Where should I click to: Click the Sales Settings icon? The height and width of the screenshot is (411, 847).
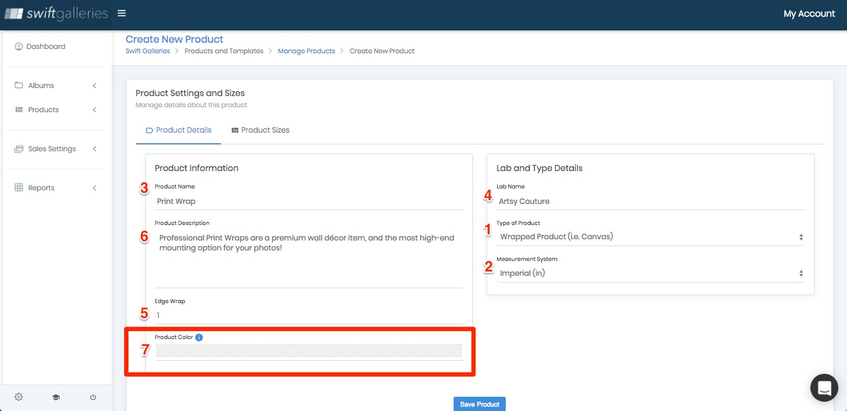pyautogui.click(x=19, y=149)
